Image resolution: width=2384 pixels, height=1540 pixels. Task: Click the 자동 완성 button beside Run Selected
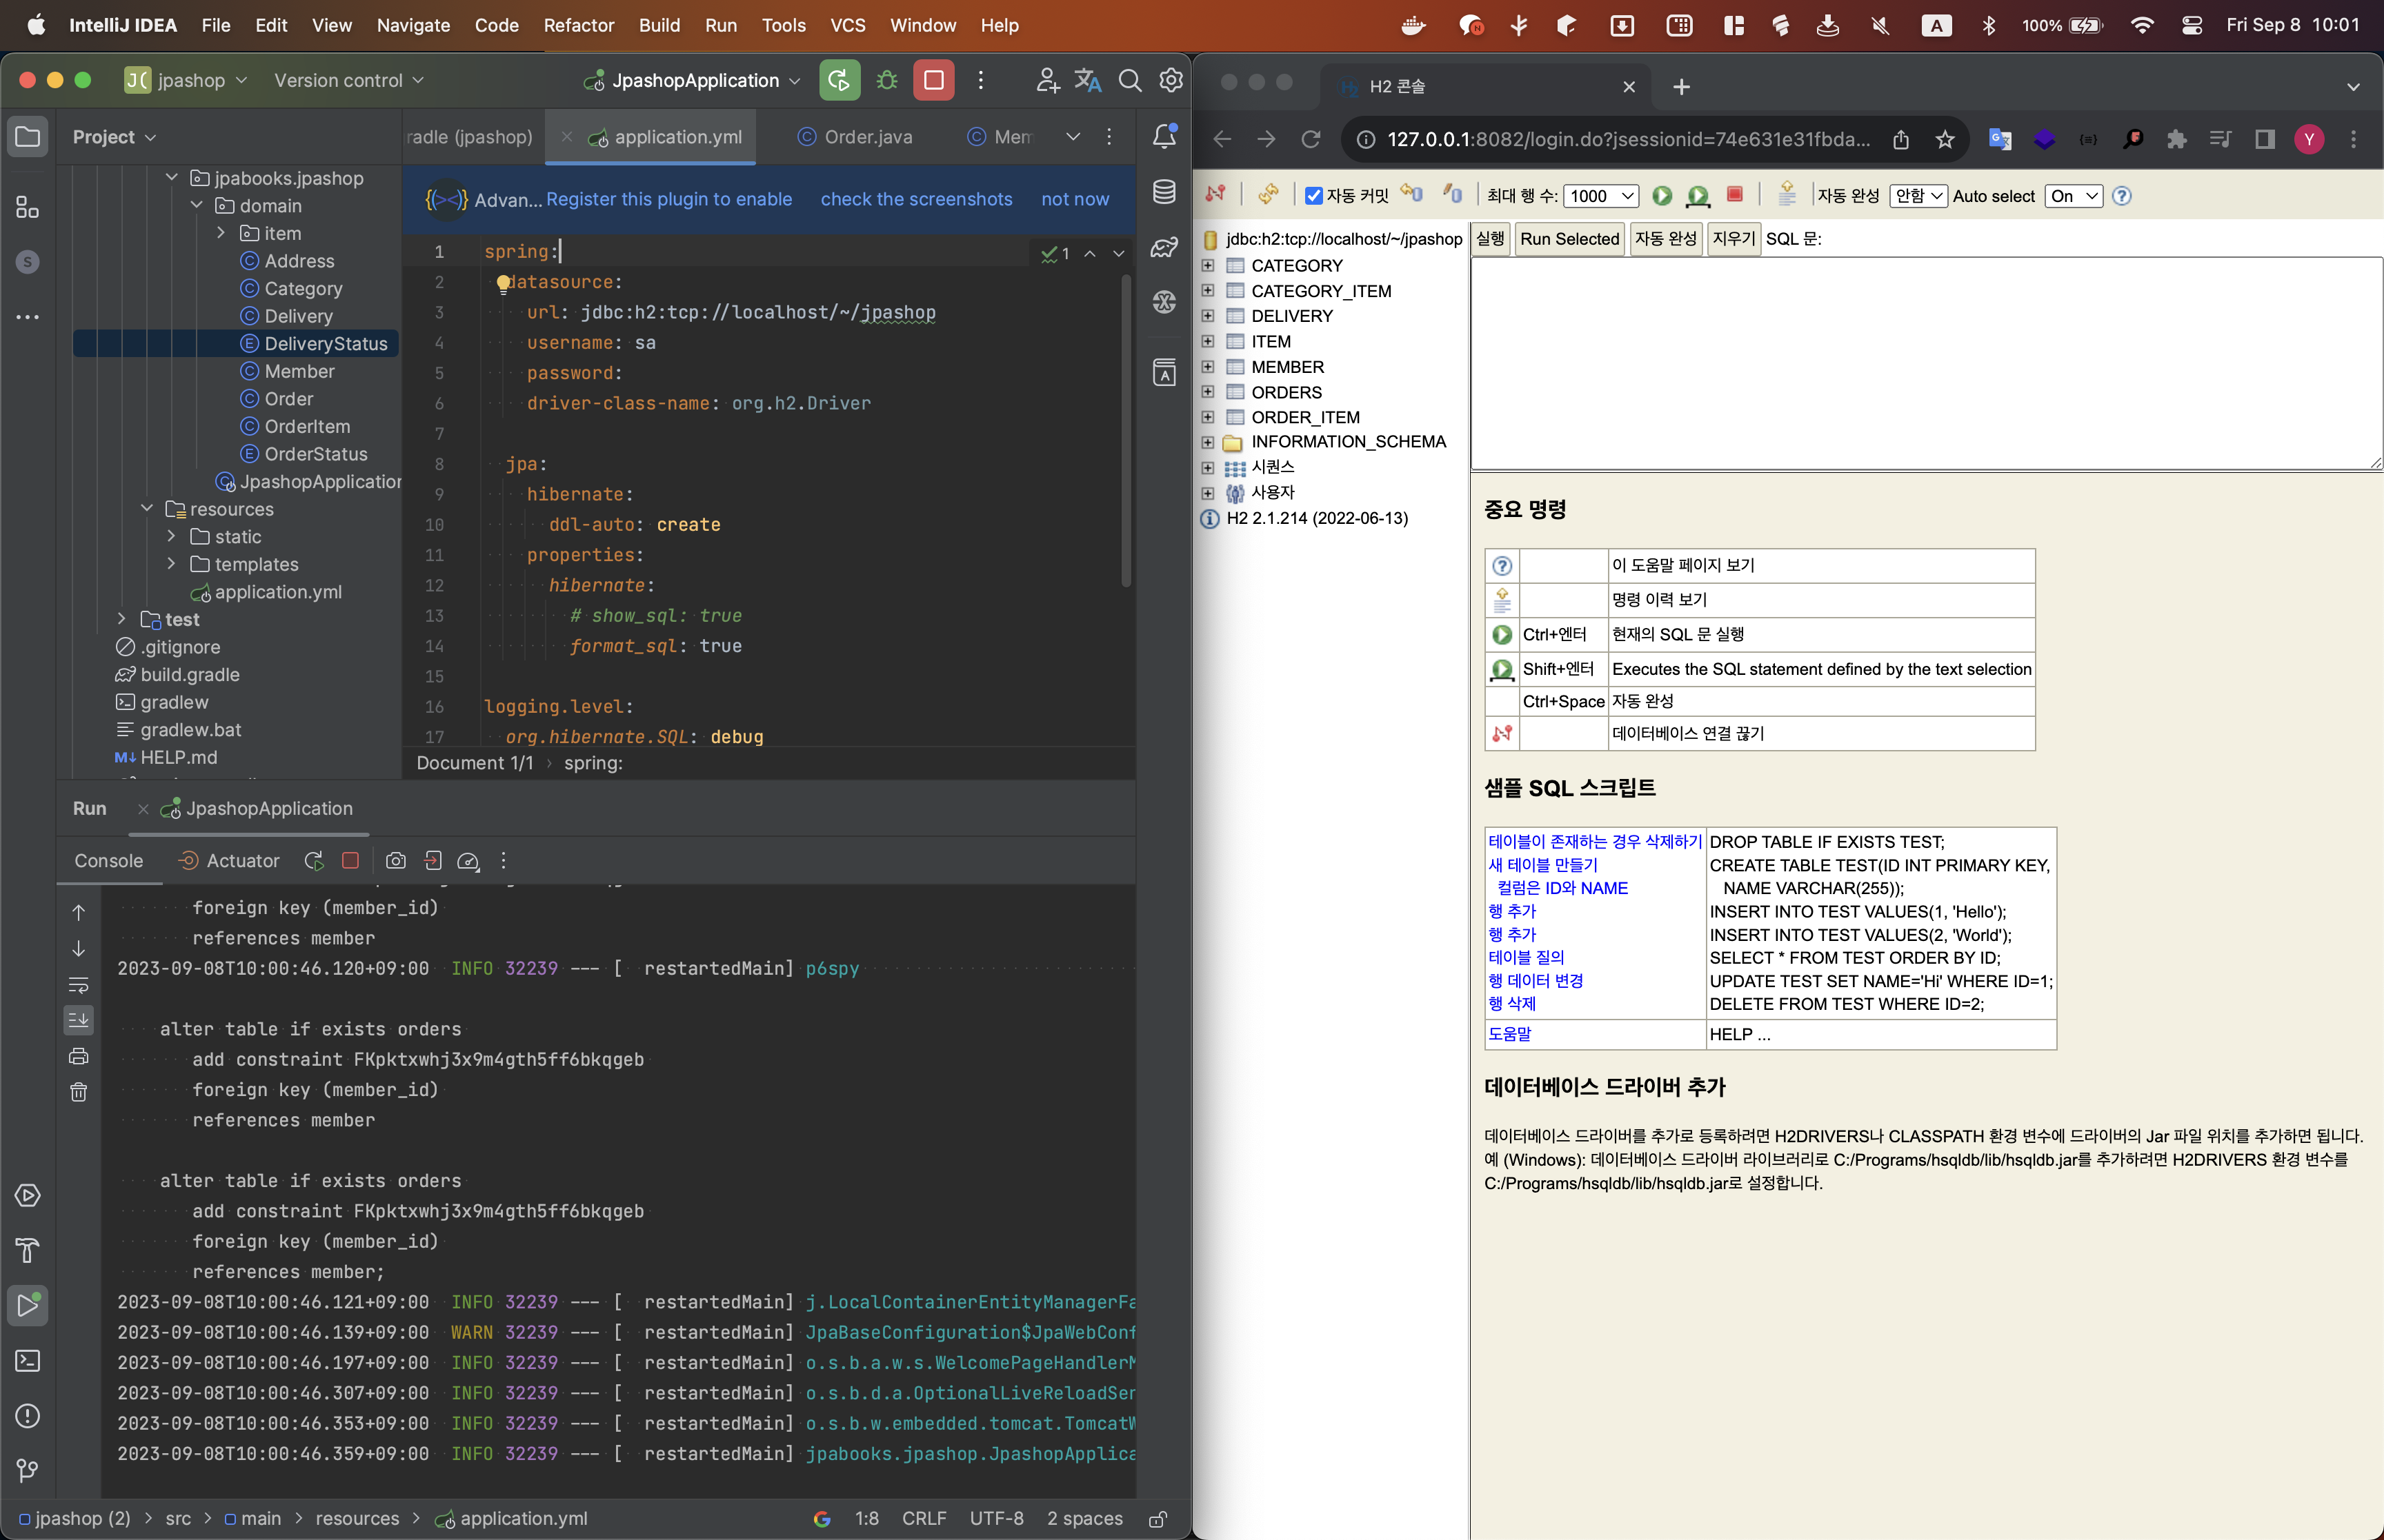(x=1666, y=239)
